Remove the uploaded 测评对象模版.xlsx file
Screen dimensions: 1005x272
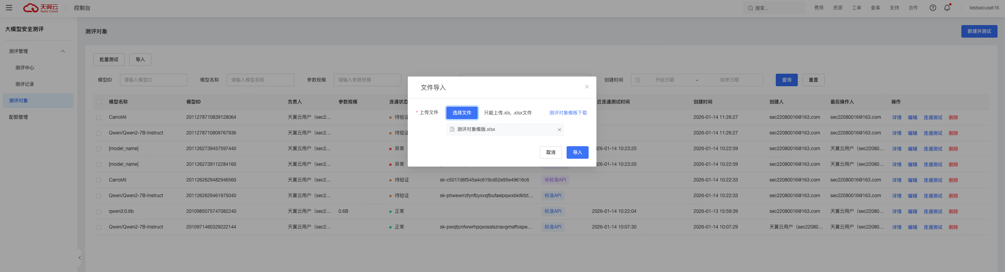tap(559, 130)
